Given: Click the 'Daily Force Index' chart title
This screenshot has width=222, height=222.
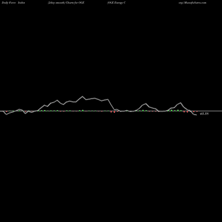Looking at the screenshot, I should point(13,3).
